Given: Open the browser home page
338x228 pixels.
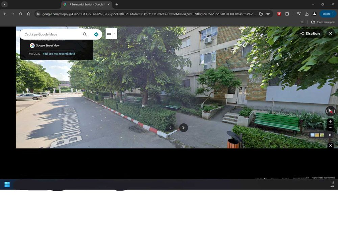Looking at the screenshot, I should click(29, 14).
